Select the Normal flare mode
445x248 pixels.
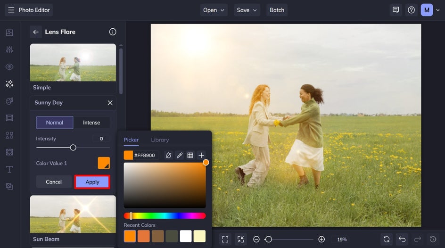[55, 123]
